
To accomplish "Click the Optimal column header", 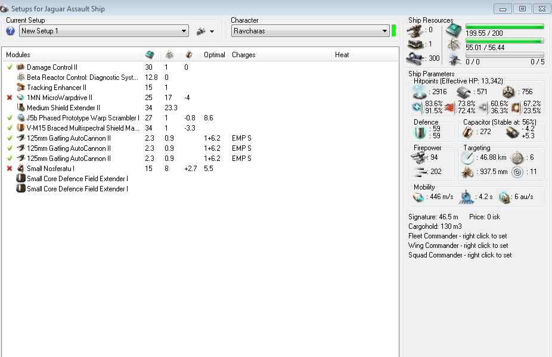I will pyautogui.click(x=215, y=55).
